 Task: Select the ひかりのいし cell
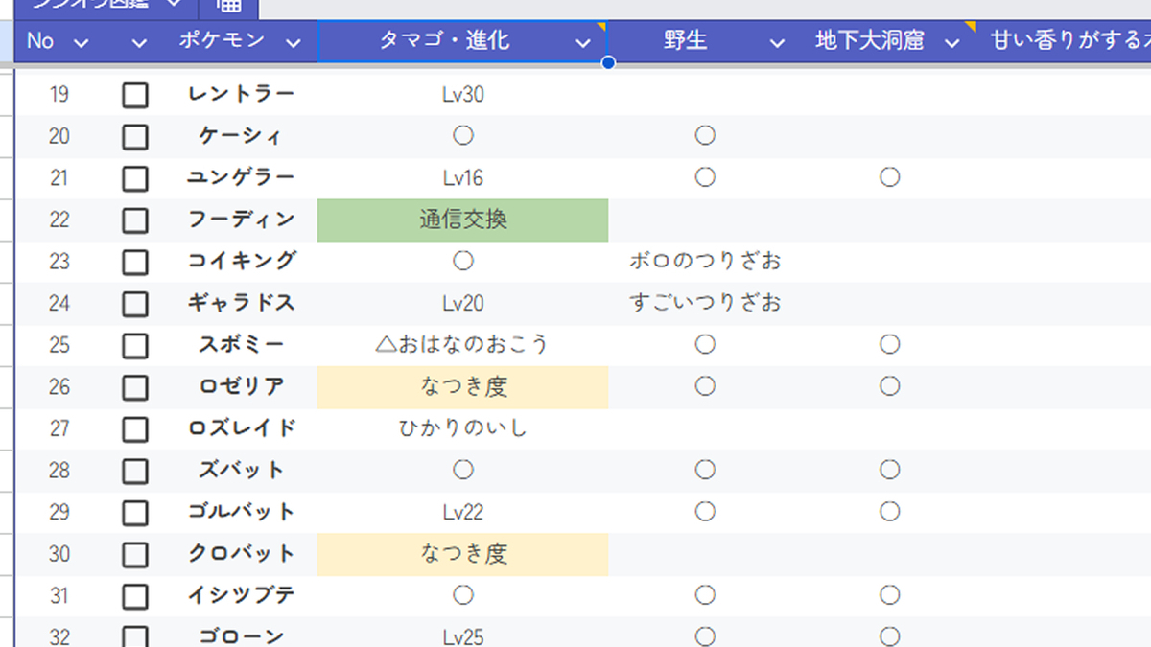(x=463, y=428)
